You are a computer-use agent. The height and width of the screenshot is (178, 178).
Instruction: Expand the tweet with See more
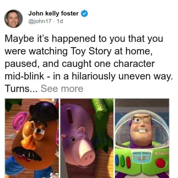tap(62, 89)
